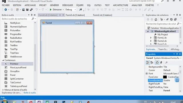Image resolution: width=183 pixels, height=103 pixels.
Task: Open the OUTILS menu
Action: [x=98, y=5]
